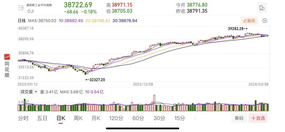
Task: Tap the screen rotation icon at top right
Action: (262, 8)
